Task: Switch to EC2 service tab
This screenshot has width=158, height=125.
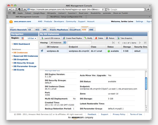Action: click(38, 29)
